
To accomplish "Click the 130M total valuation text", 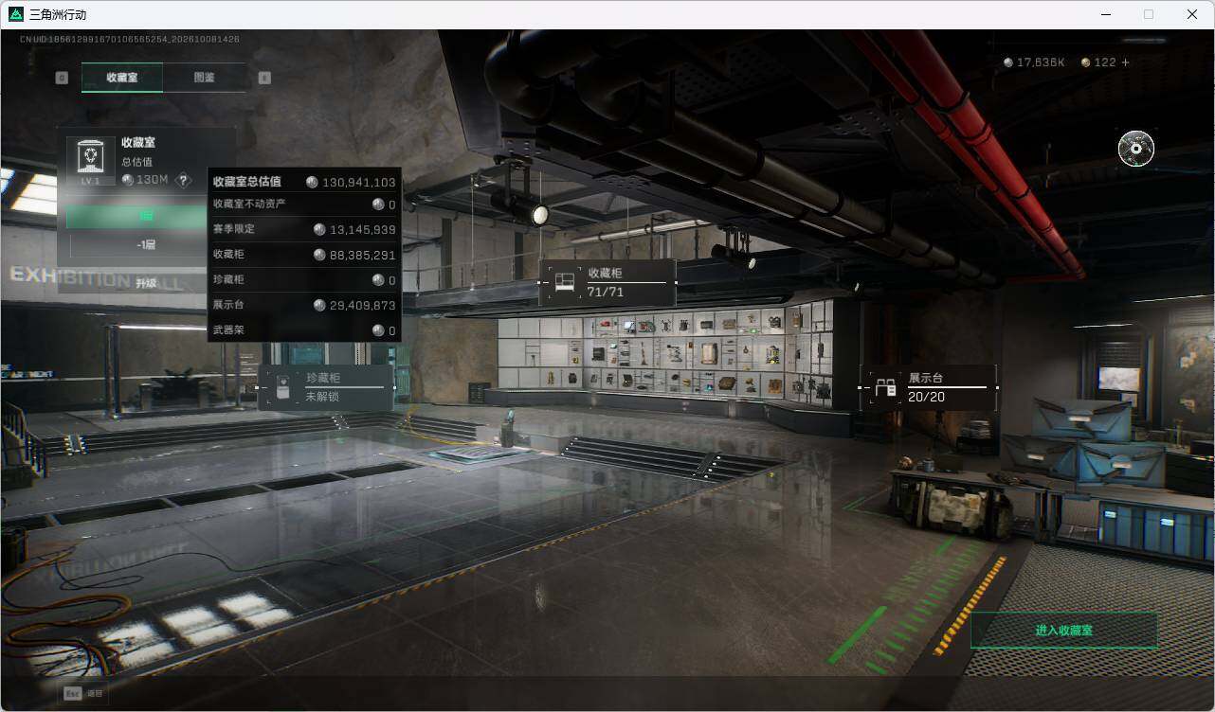I will (152, 180).
